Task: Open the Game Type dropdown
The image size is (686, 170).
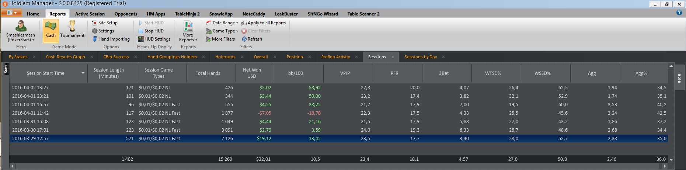Action: pos(222,31)
